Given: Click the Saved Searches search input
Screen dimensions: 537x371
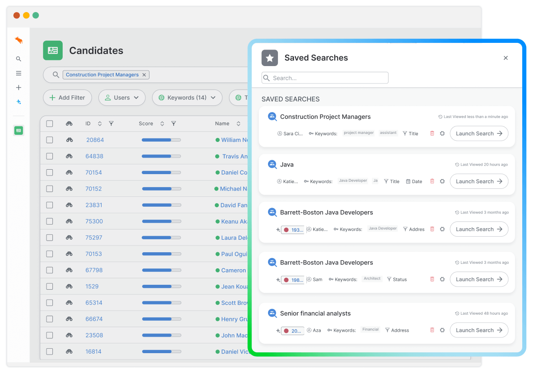Looking at the screenshot, I should 325,78.
